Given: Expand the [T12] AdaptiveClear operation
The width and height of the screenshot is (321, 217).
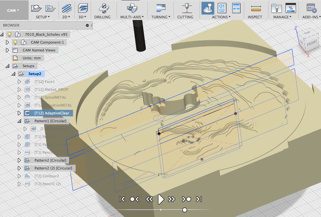Looking at the screenshot, I should pos(19,113).
